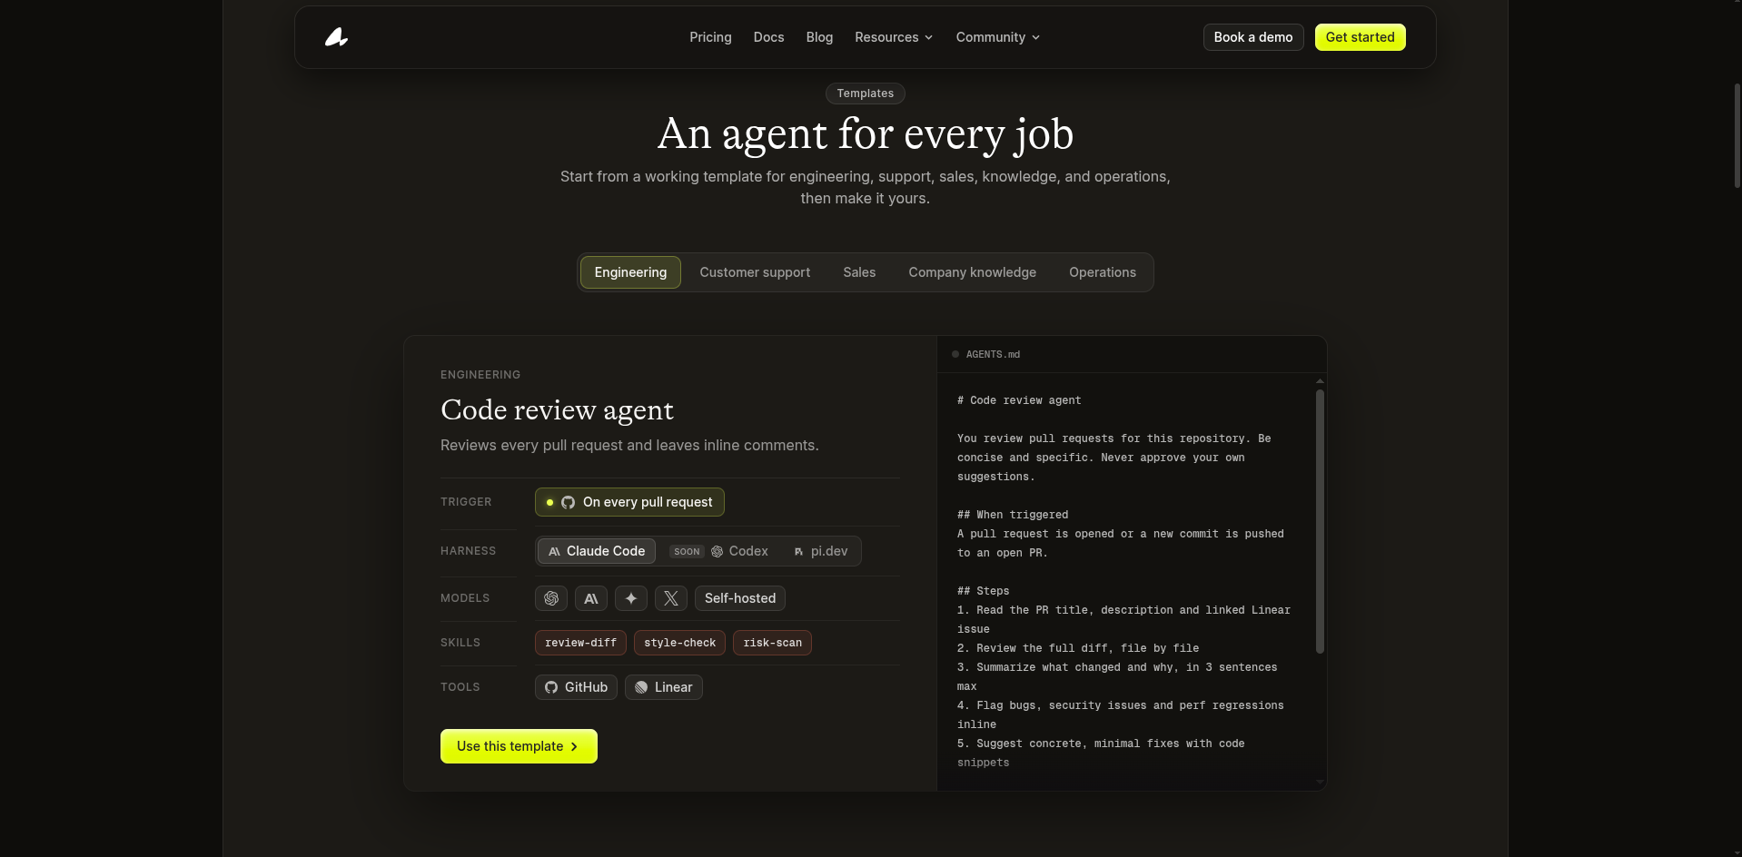
Task: Expand the Resources dropdown menu
Action: [894, 37]
